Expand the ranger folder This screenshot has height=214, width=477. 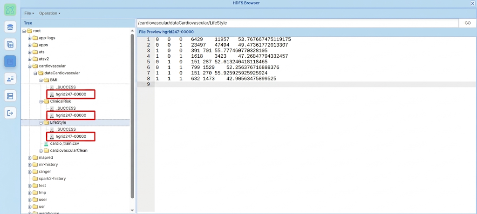click(x=30, y=172)
